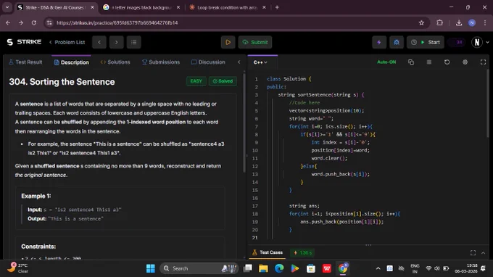Viewport: 493px width, 277px height.
Task: Maximize the test cases panel
Action: [473, 253]
